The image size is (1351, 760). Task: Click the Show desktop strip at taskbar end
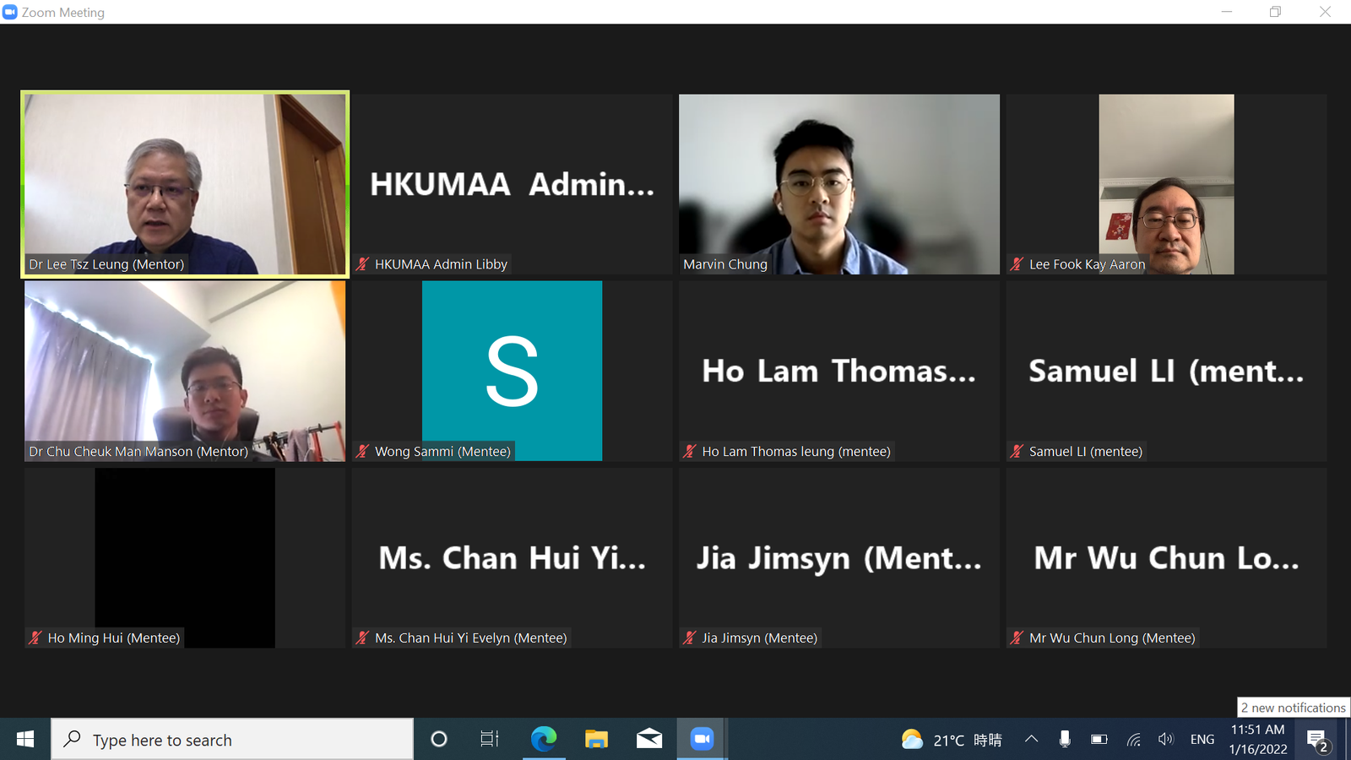(1348, 740)
